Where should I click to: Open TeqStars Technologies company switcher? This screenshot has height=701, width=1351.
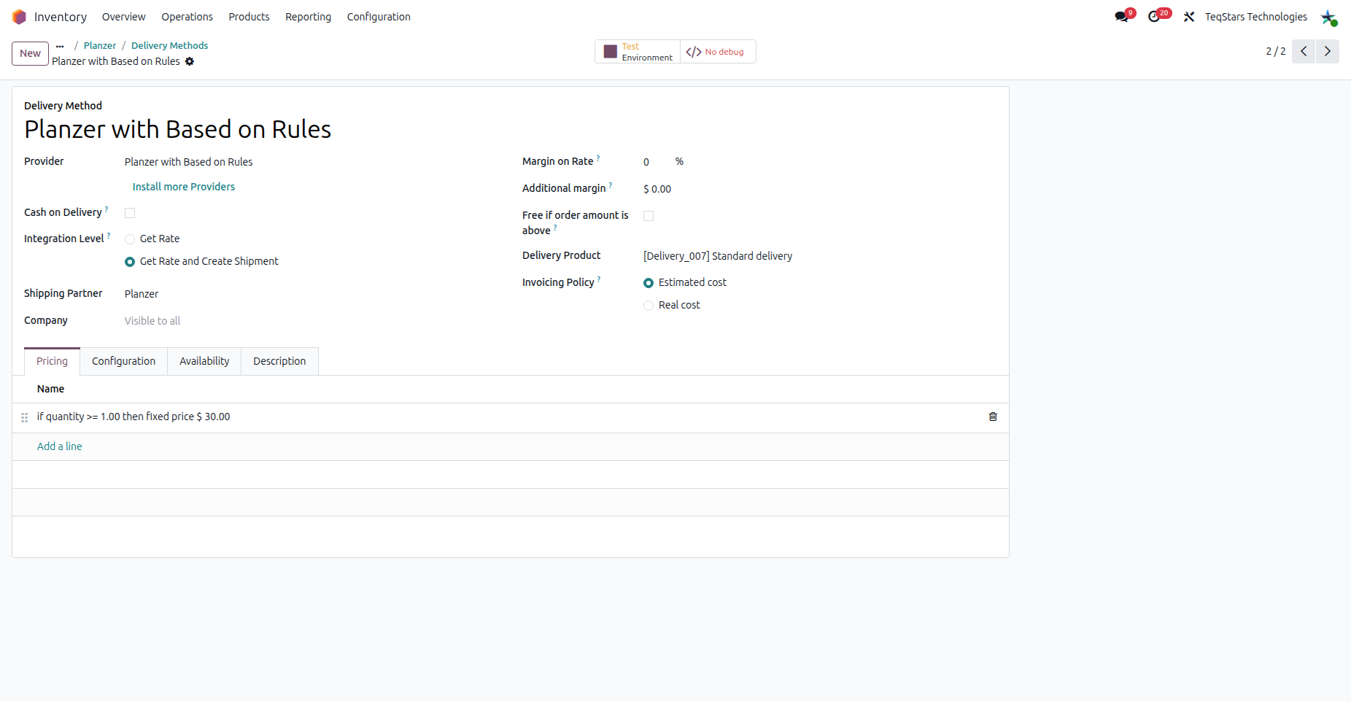coord(1255,17)
